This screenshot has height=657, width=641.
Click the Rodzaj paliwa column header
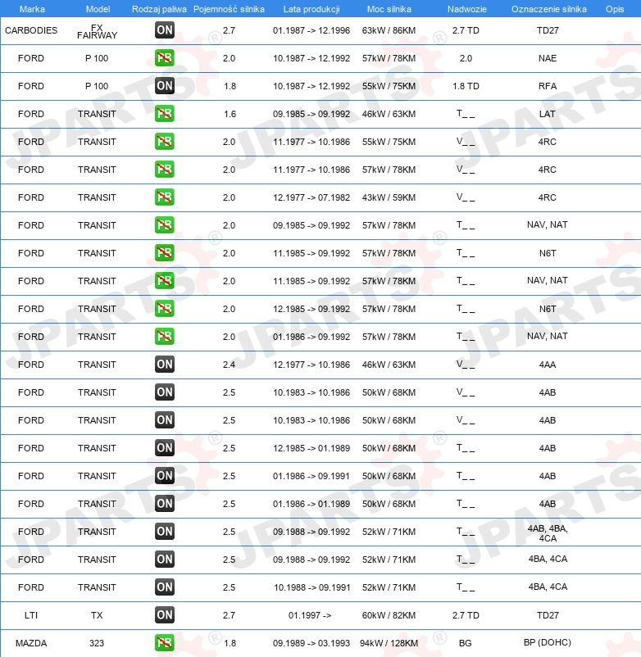tap(159, 9)
